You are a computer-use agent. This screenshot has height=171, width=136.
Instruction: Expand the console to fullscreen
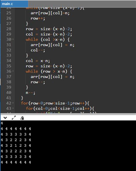[x=14, y=118]
